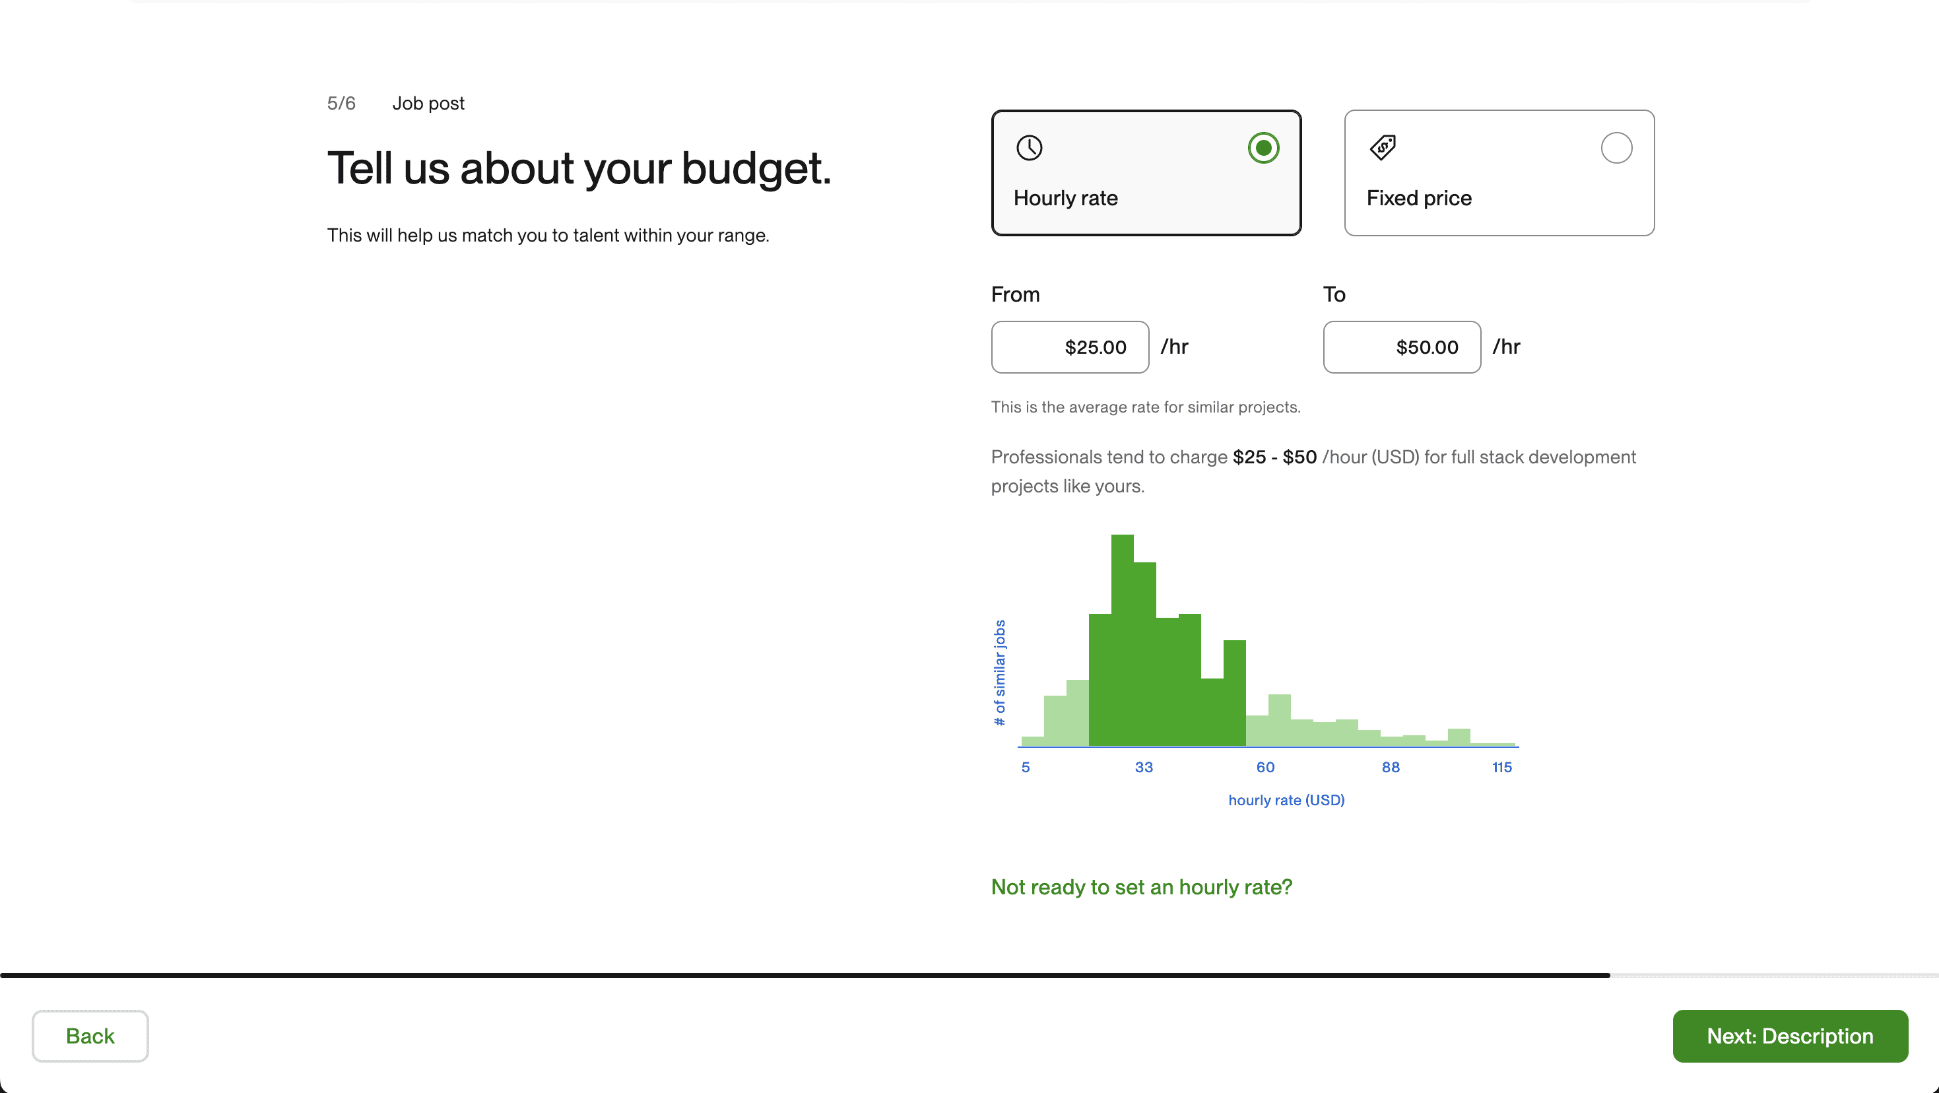Viewport: 1939px width, 1093px height.
Task: Click the job post progress bar
Action: pyautogui.click(x=969, y=975)
